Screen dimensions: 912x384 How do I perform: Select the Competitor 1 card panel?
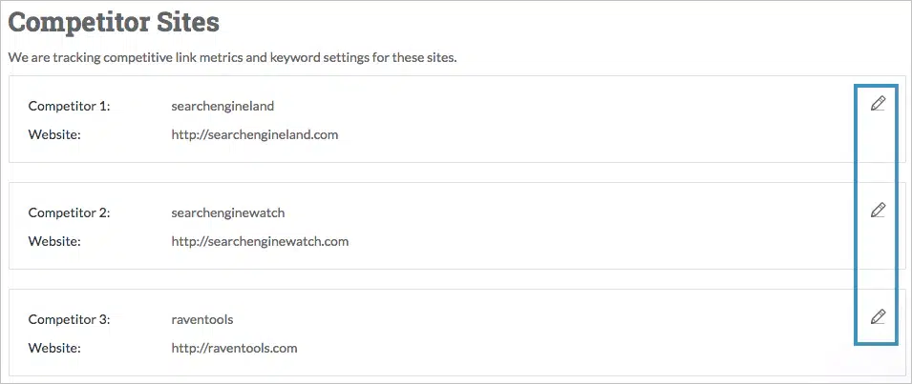(573, 119)
